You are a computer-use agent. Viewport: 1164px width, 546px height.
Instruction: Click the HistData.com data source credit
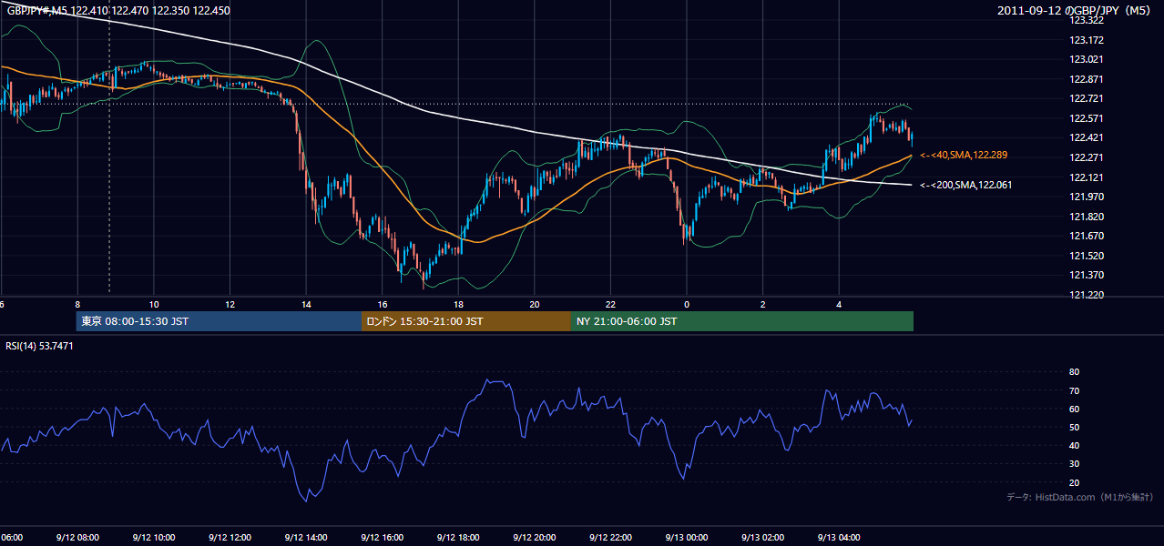pos(1079,497)
